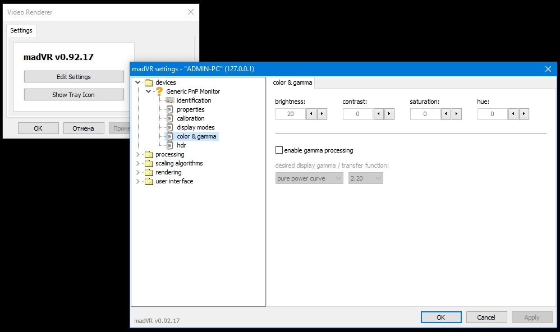Click OK in Video Renderer dialog
The image size is (560, 332).
(38, 128)
